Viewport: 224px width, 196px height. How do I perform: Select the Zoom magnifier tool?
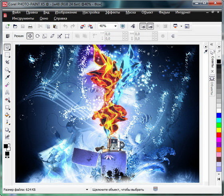coord(7,70)
